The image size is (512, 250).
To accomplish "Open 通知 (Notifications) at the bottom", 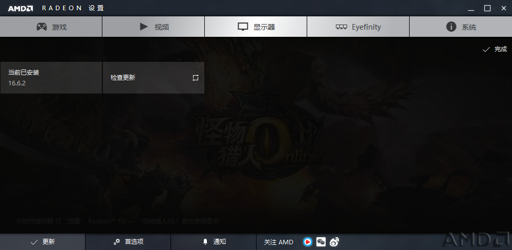I will (214, 242).
